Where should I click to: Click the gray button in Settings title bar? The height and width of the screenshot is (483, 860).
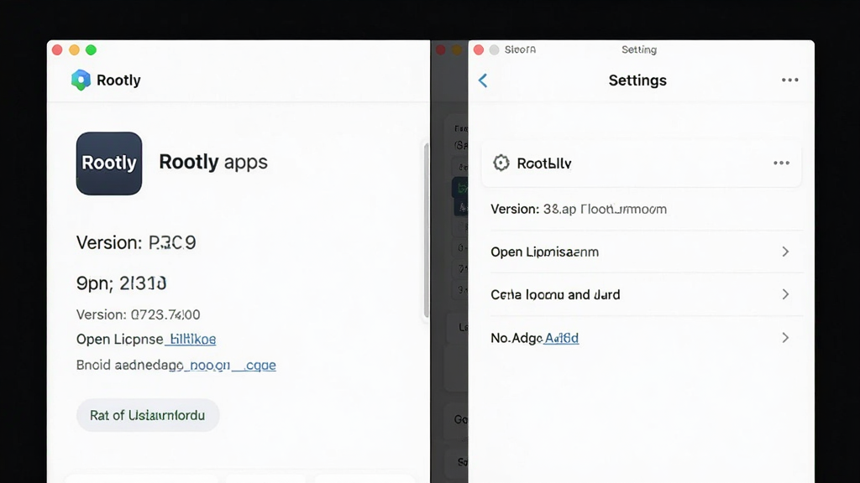point(494,49)
